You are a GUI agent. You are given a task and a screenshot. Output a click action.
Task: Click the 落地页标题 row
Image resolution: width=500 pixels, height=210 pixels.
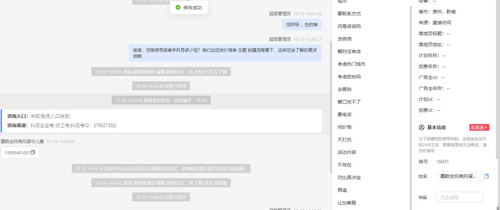[x=435, y=34]
